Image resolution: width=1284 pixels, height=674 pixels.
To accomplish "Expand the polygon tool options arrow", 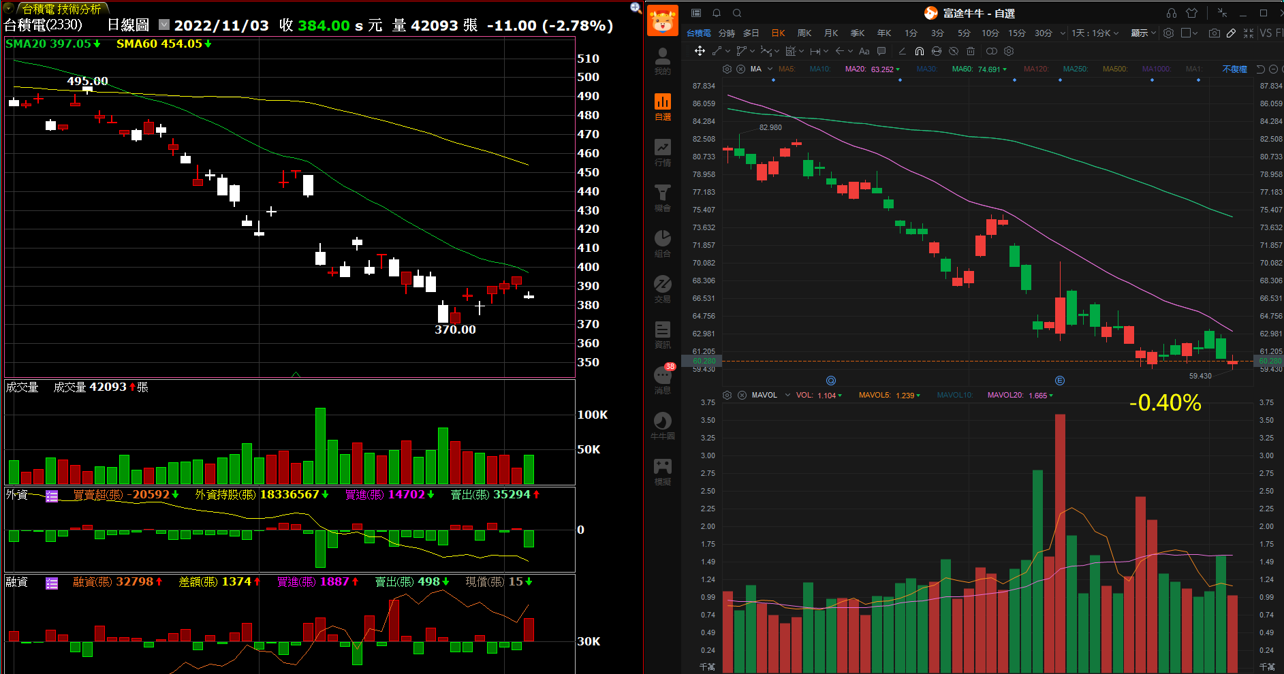I will pos(753,51).
